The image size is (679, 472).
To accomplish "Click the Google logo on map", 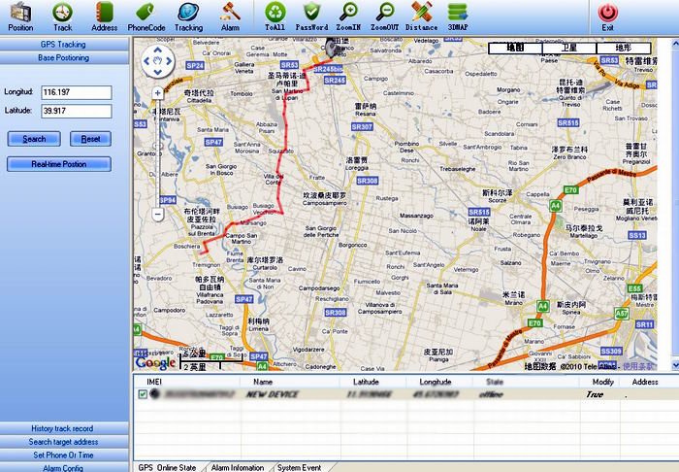I will [x=155, y=363].
